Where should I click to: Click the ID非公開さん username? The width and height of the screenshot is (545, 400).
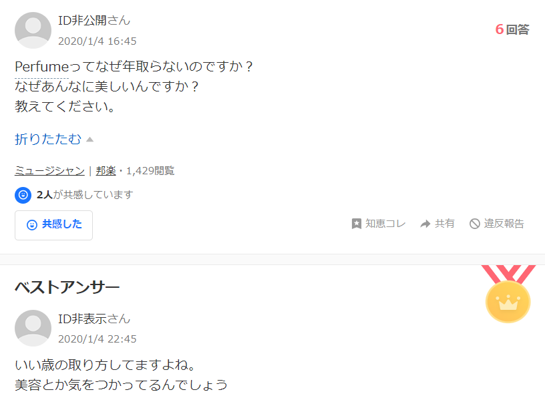94,21
